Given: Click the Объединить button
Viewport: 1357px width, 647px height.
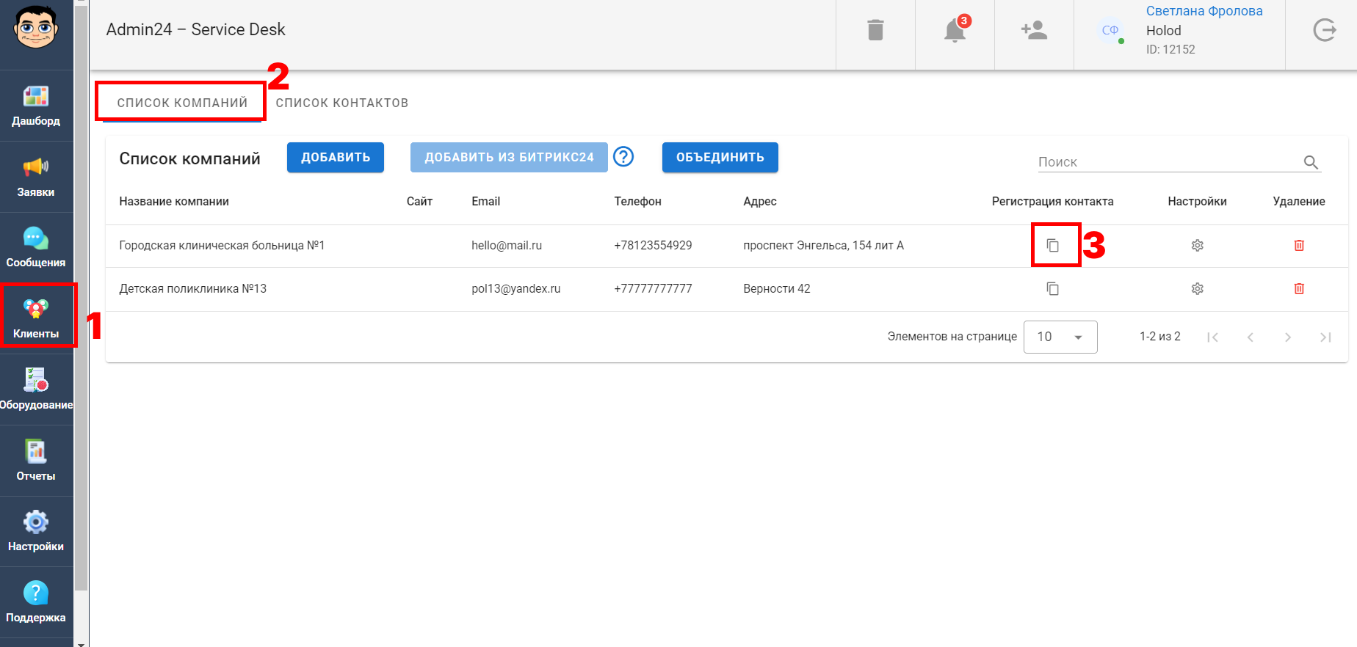Looking at the screenshot, I should click(x=720, y=157).
